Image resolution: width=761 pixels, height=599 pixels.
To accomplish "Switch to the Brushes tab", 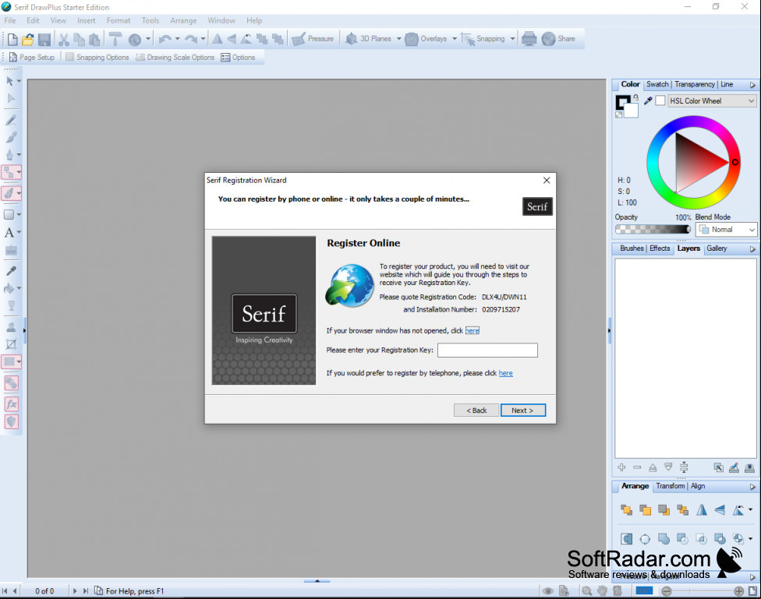I will (x=632, y=248).
